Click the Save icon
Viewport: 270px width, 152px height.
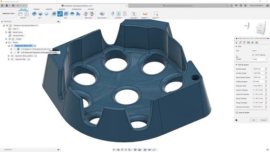pyautogui.click(x=13, y=5)
